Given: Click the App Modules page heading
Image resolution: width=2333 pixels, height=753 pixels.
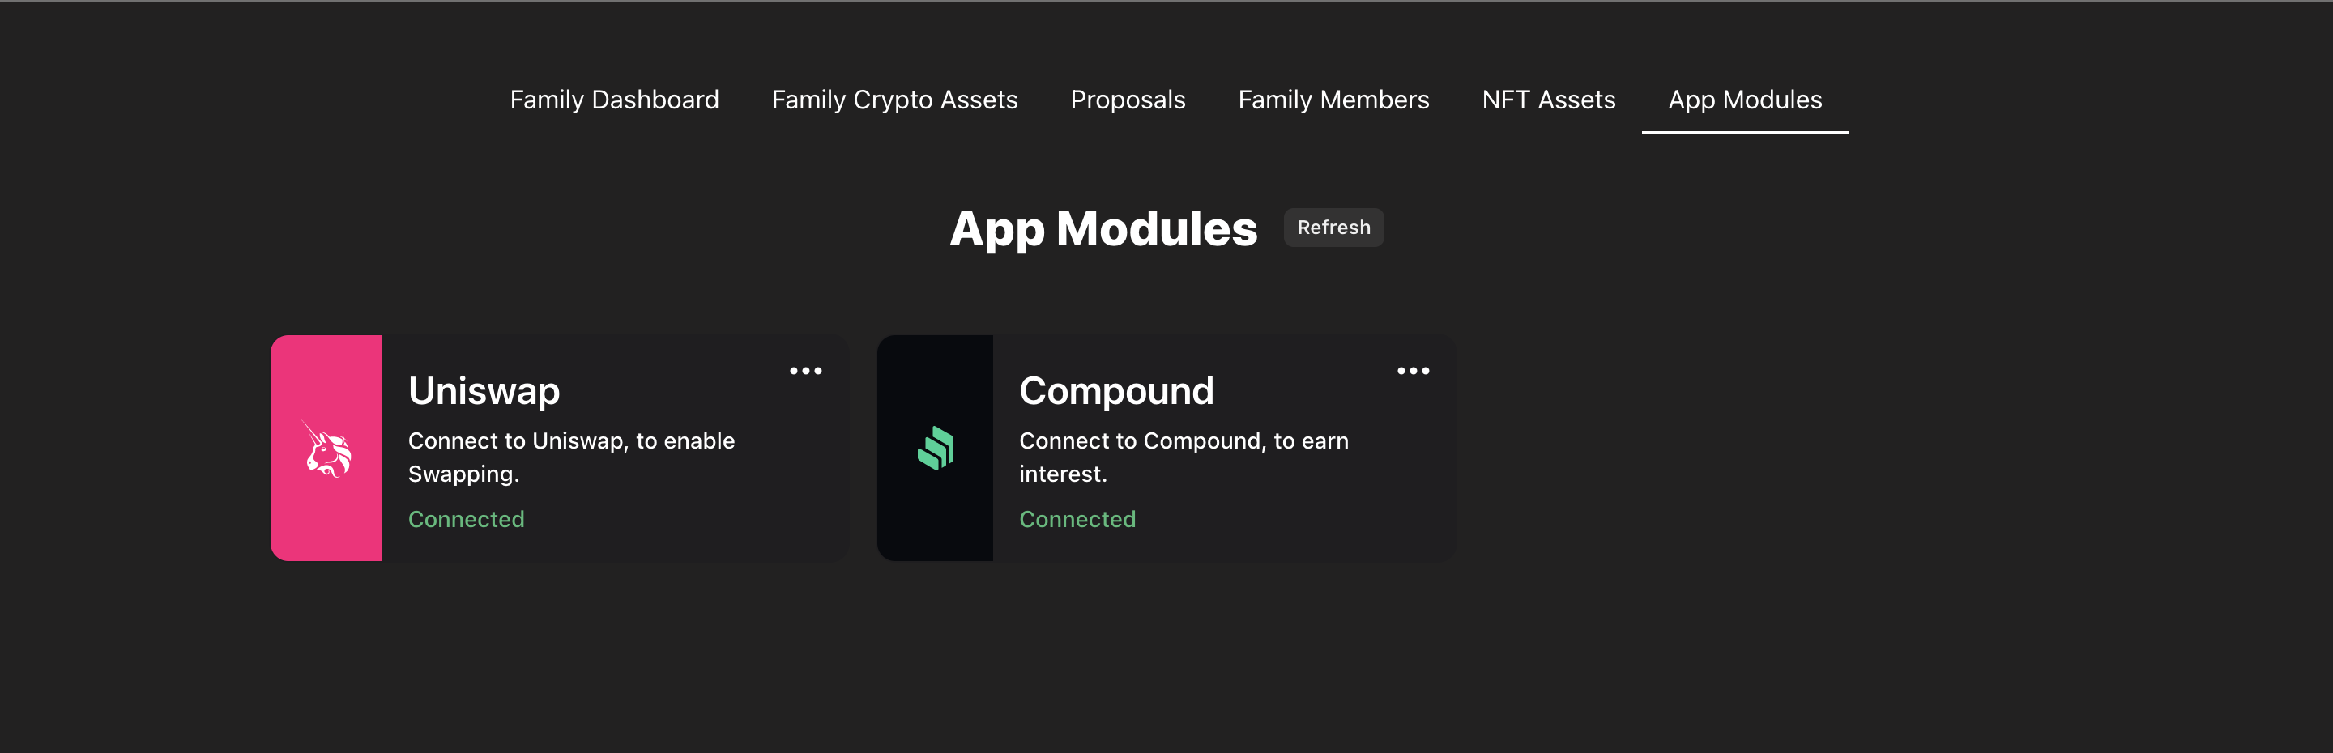Looking at the screenshot, I should click(x=1103, y=229).
